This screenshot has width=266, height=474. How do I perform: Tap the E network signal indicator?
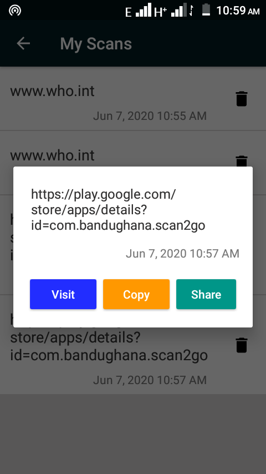tap(139, 11)
